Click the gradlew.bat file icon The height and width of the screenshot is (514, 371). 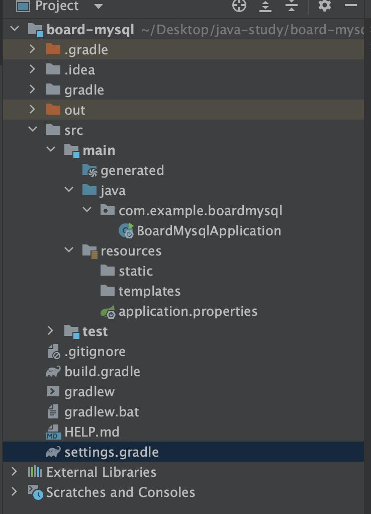click(53, 411)
